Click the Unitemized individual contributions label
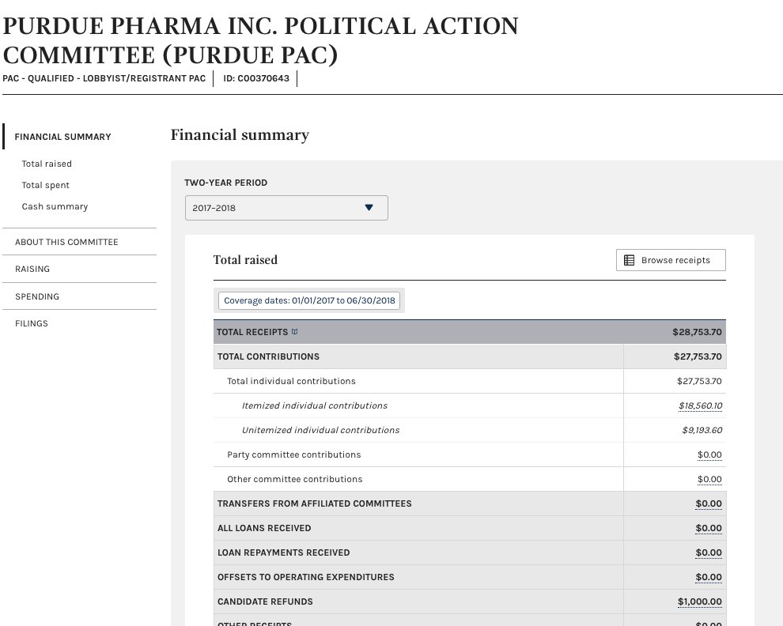Screen dimensions: 783x626 320,430
